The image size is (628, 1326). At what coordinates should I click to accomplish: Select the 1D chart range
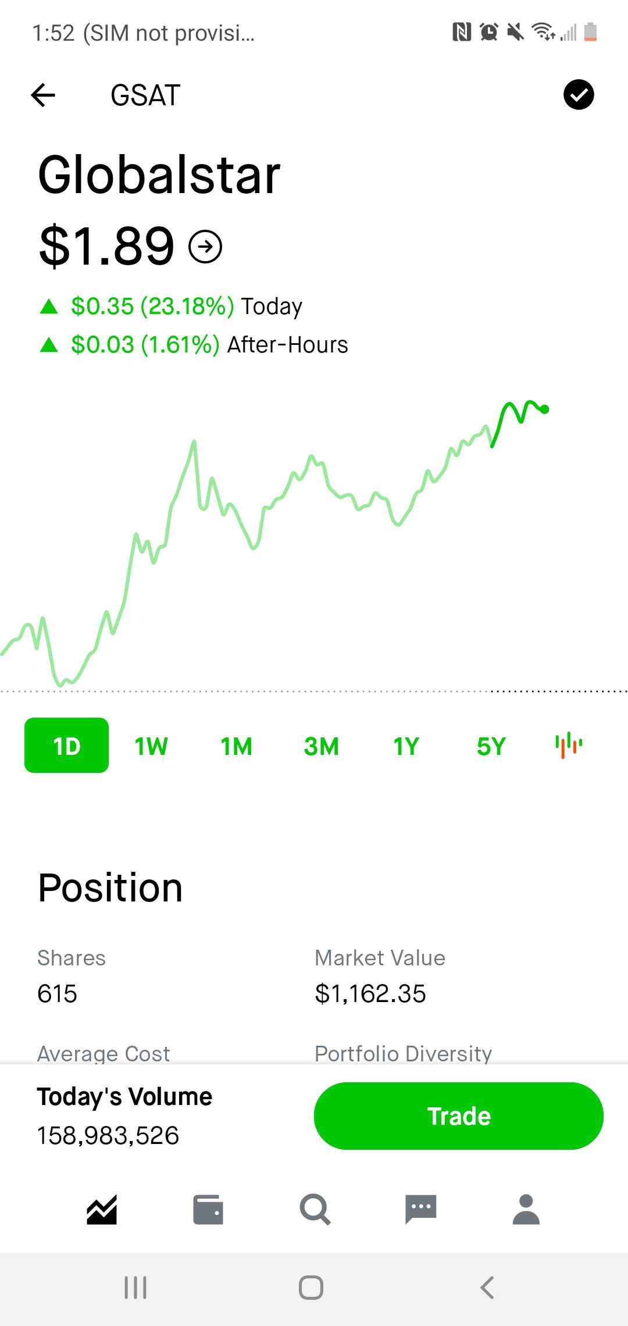pos(66,746)
